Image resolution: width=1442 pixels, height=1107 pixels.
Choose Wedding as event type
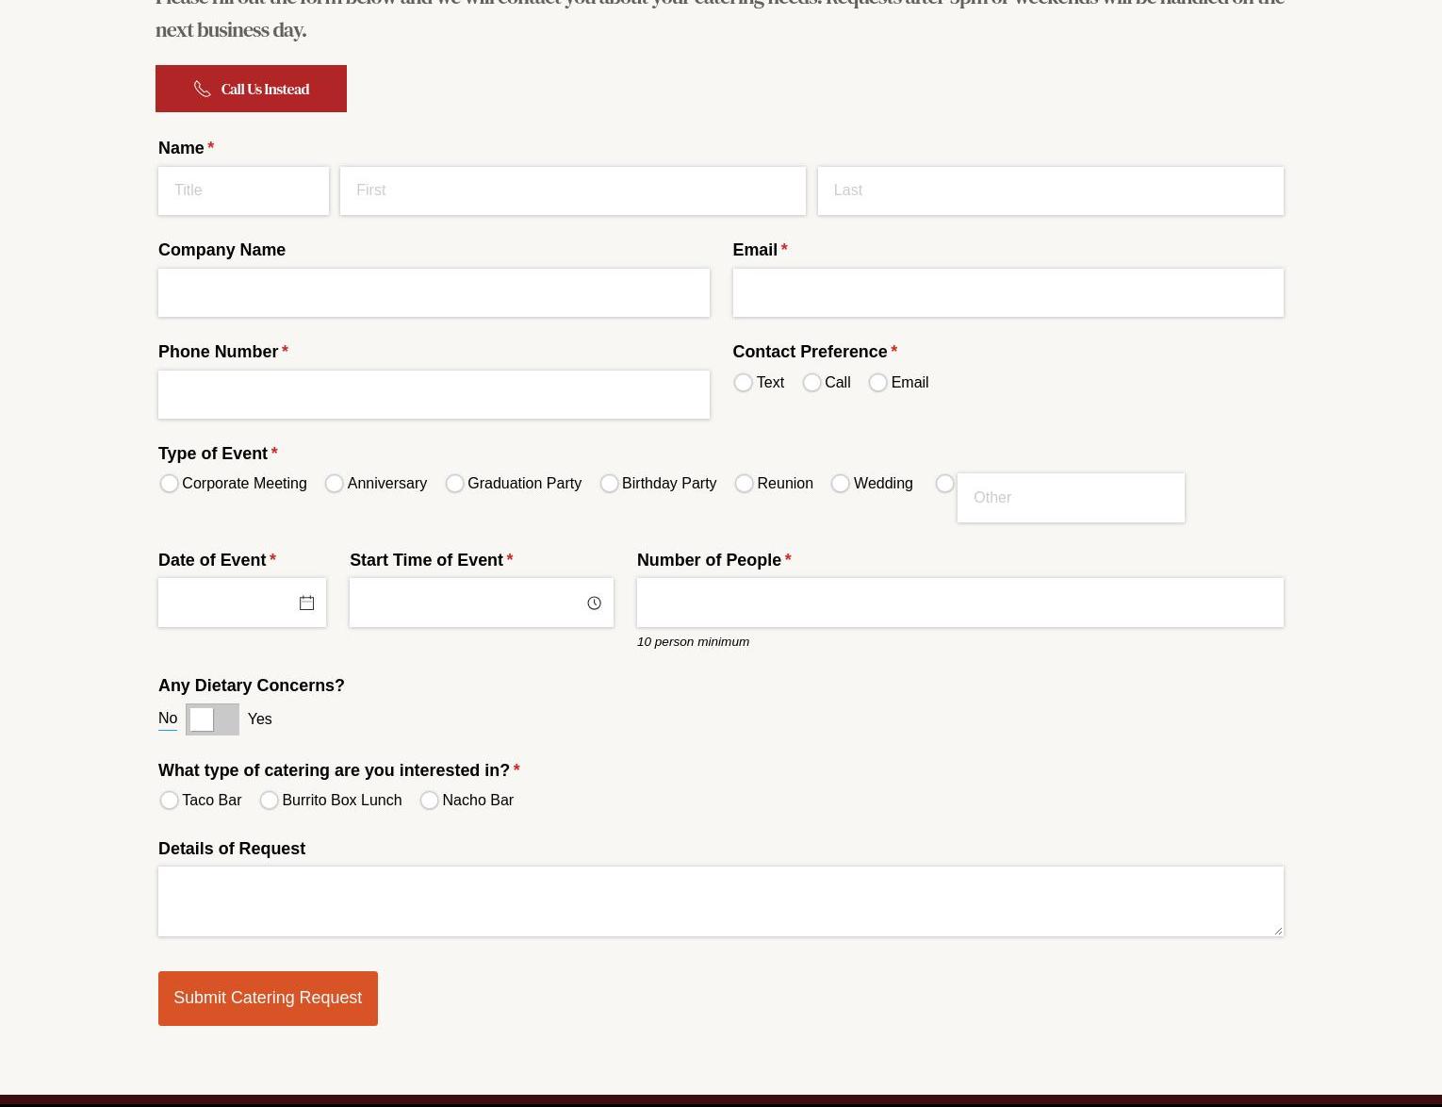coord(840,484)
